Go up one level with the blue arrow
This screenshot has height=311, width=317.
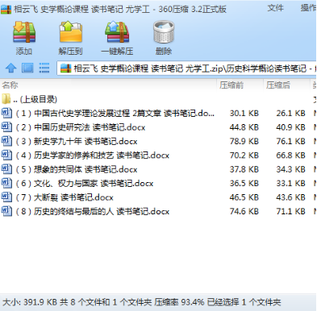[x=11, y=68]
